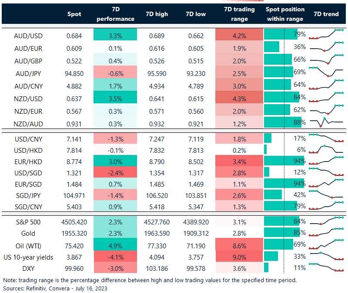Image resolution: width=348 pixels, height=293 pixels.
Task: Select the US 10-year yields 9.0% range cell
Action: [239, 257]
